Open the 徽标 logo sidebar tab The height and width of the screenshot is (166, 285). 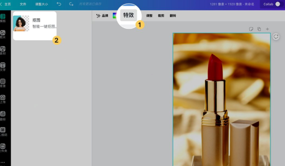3,116
